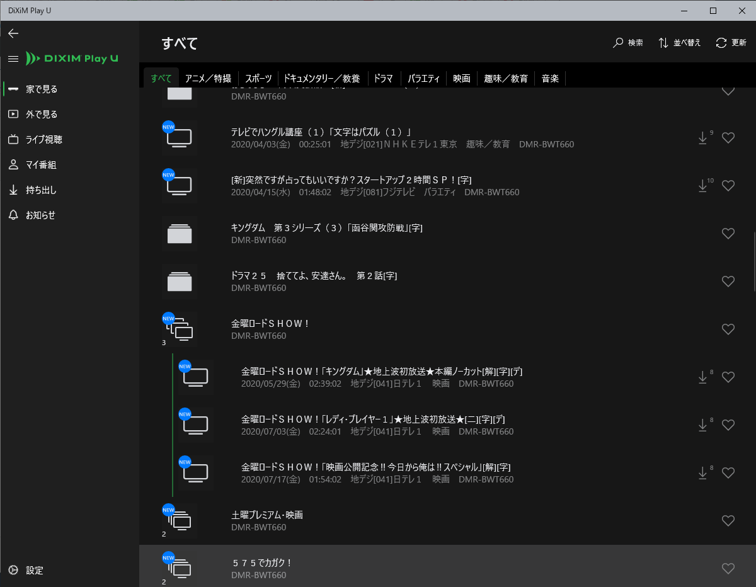Go to マイ番組 in sidebar

(x=41, y=164)
